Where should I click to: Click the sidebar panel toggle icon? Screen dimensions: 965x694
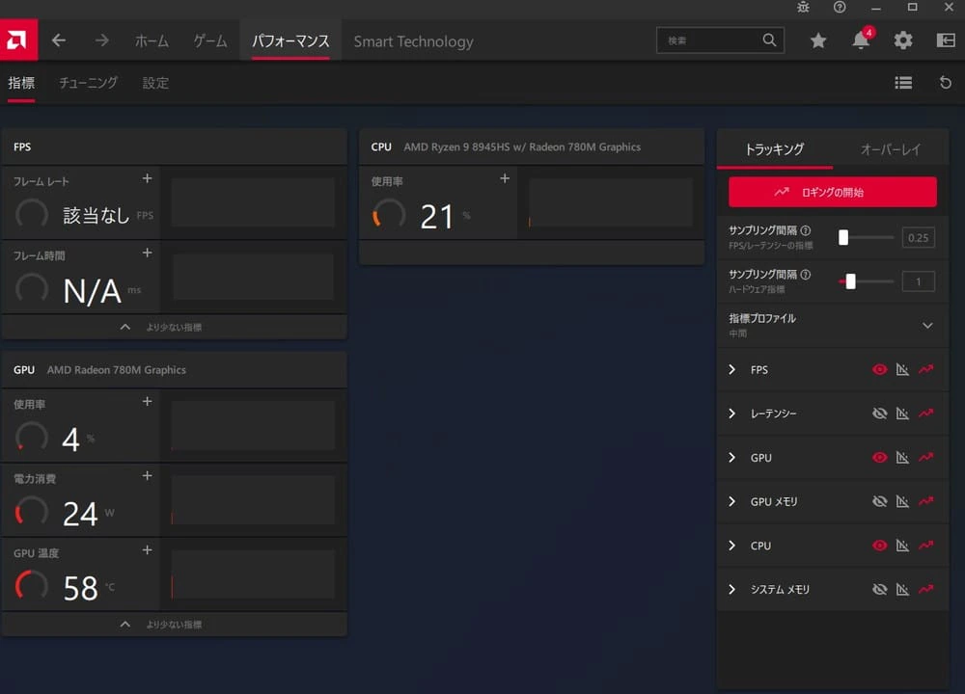click(x=946, y=40)
